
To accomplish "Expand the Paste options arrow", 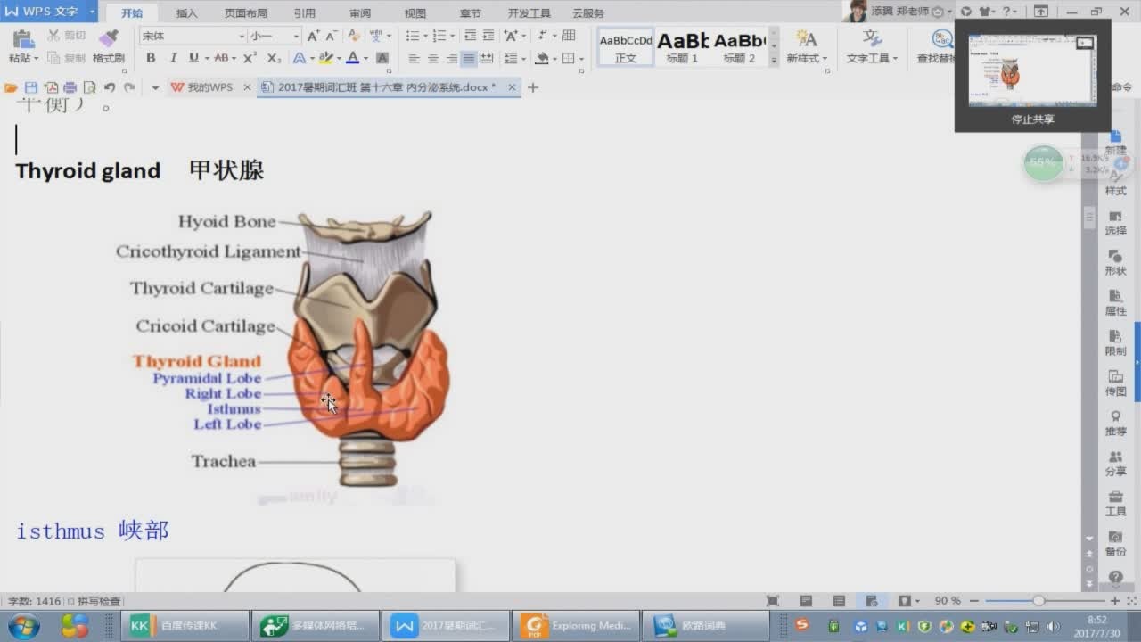I will point(37,59).
